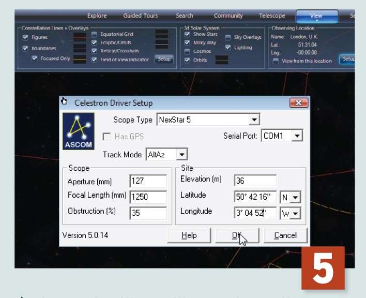Open the Telescope menu
The height and width of the screenshot is (298, 366).
(272, 16)
